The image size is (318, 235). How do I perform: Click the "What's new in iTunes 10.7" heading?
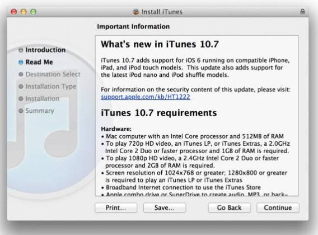pyautogui.click(x=160, y=44)
